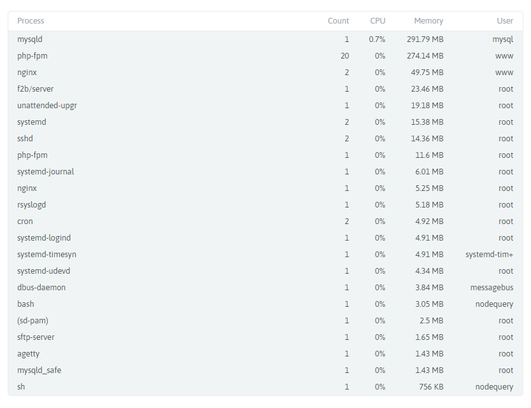
Task: Select the cron process row
Action: click(x=25, y=222)
